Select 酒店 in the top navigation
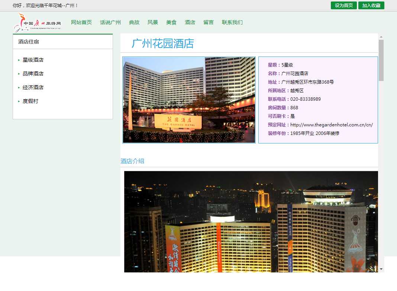 click(x=190, y=23)
